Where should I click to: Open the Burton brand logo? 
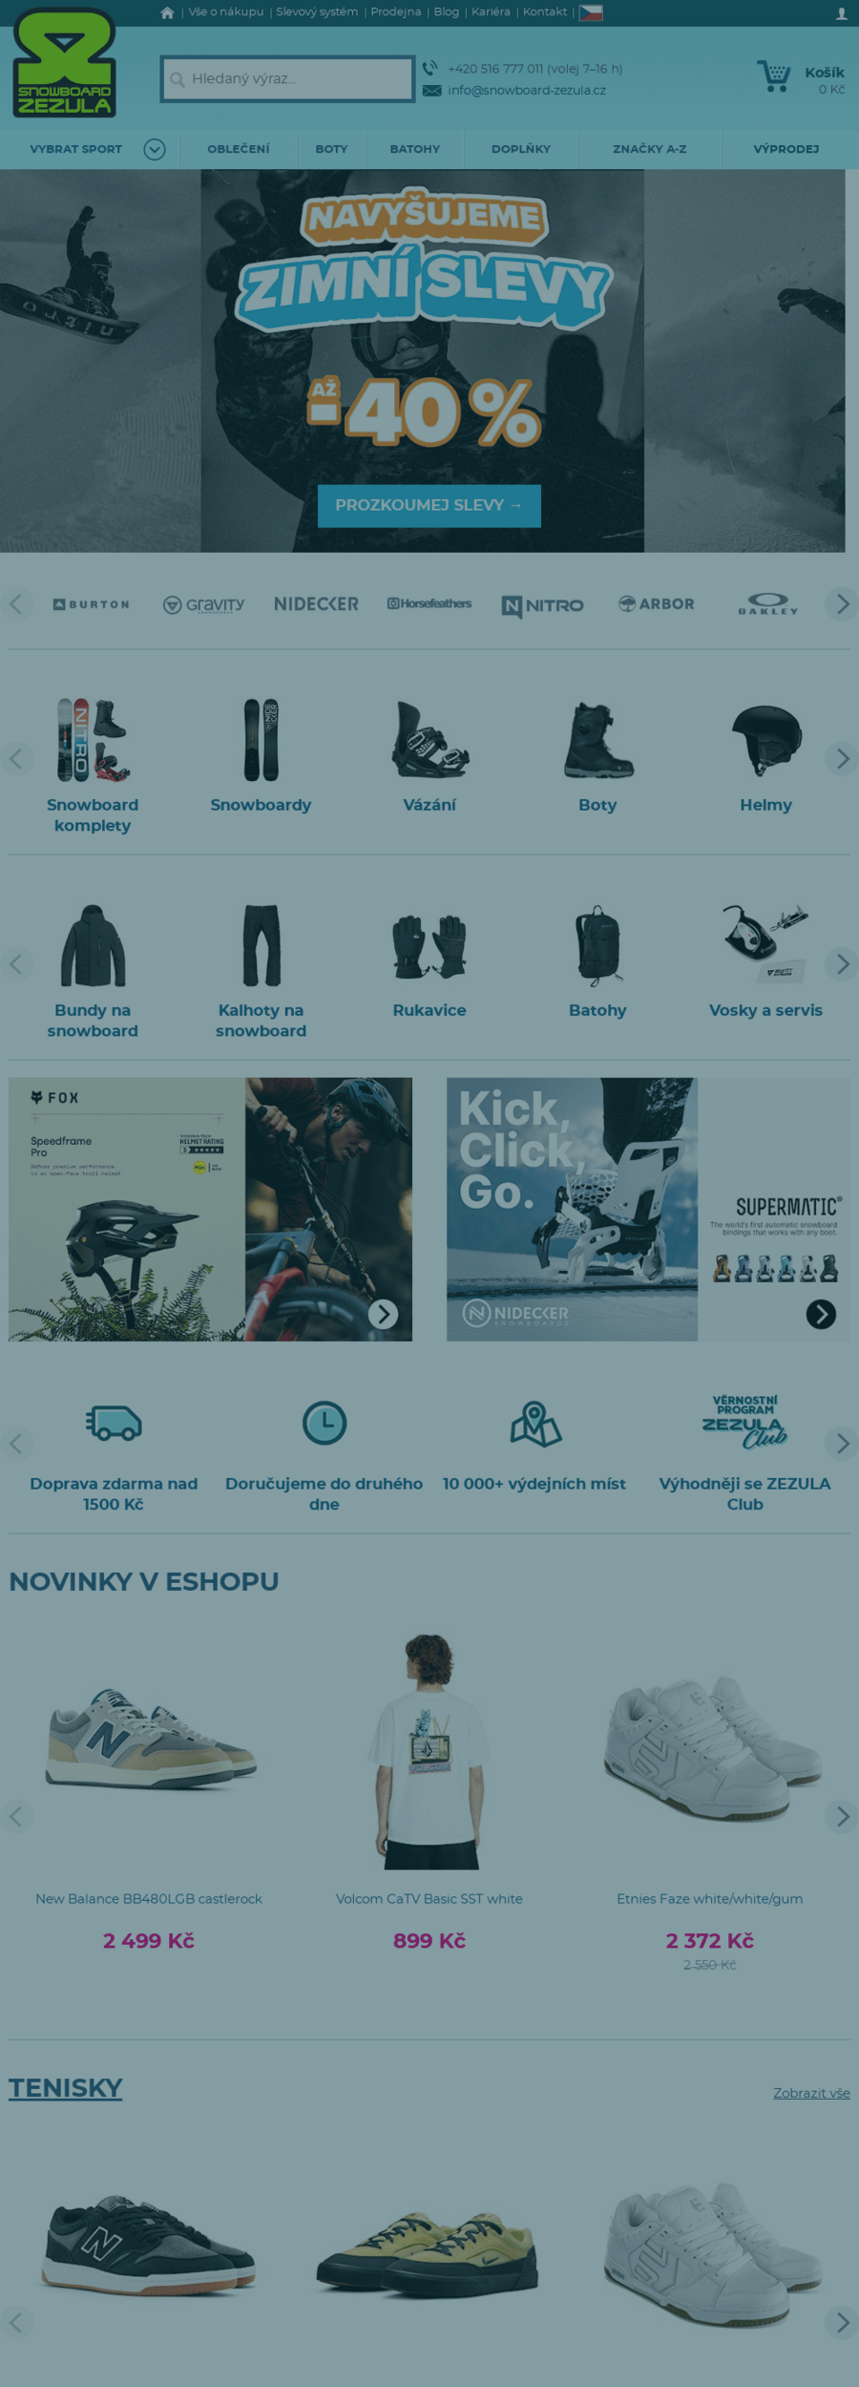pos(92,604)
